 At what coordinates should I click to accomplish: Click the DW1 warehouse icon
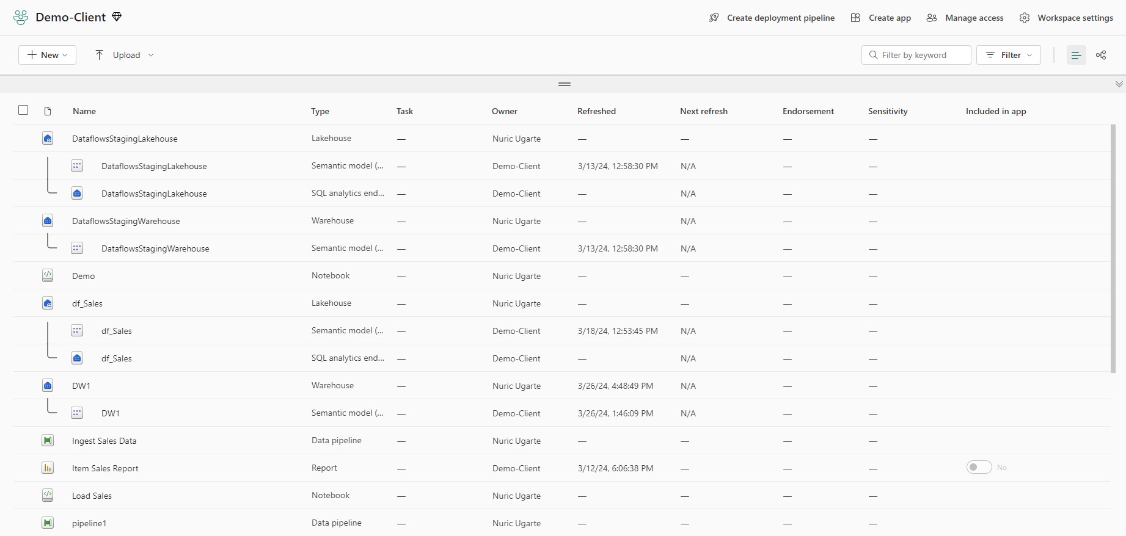48,385
